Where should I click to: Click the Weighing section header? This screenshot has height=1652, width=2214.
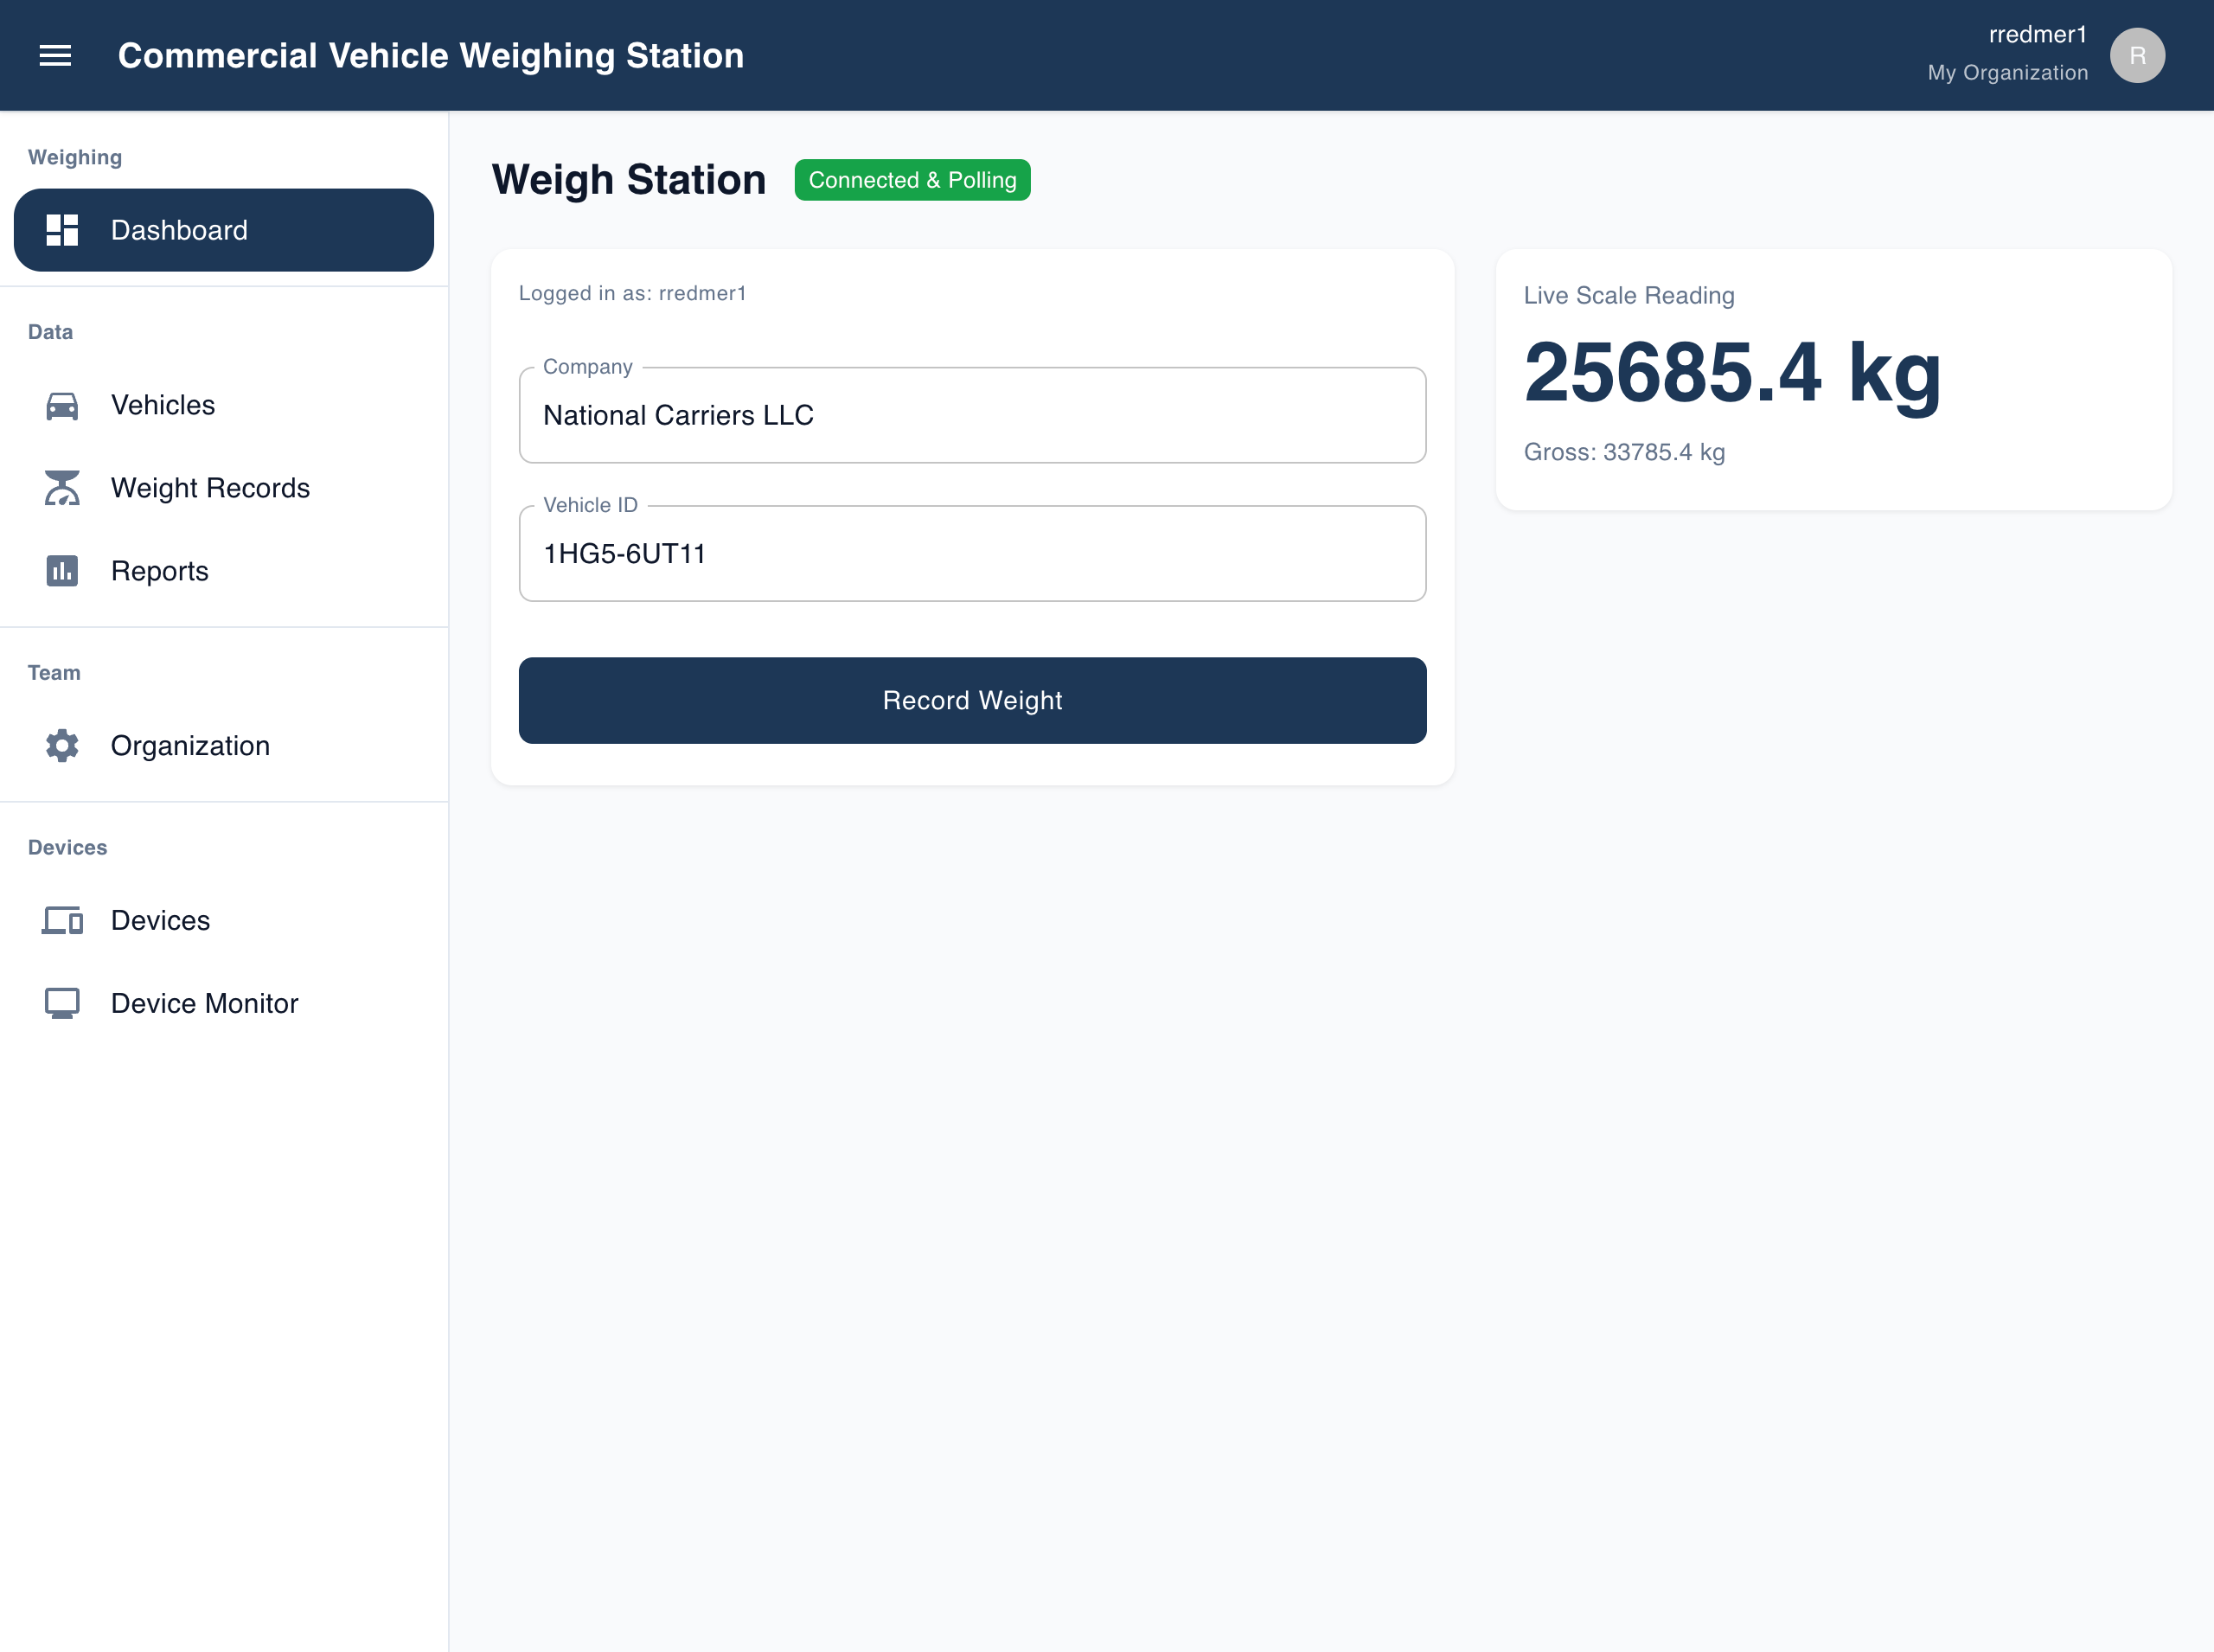click(75, 157)
